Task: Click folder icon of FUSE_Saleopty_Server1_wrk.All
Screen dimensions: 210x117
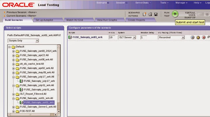Action: click(x=17, y=107)
